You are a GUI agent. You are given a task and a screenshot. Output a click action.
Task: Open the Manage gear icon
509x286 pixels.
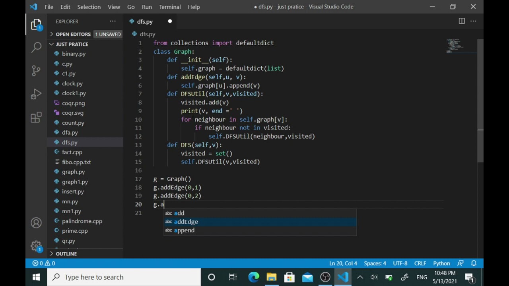click(36, 246)
